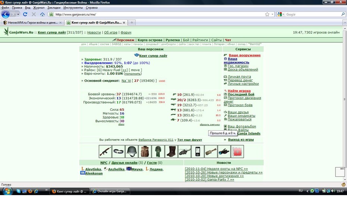347x222 pixels.
Task: Open the Инструменты menu
Action: click(x=73, y=7)
